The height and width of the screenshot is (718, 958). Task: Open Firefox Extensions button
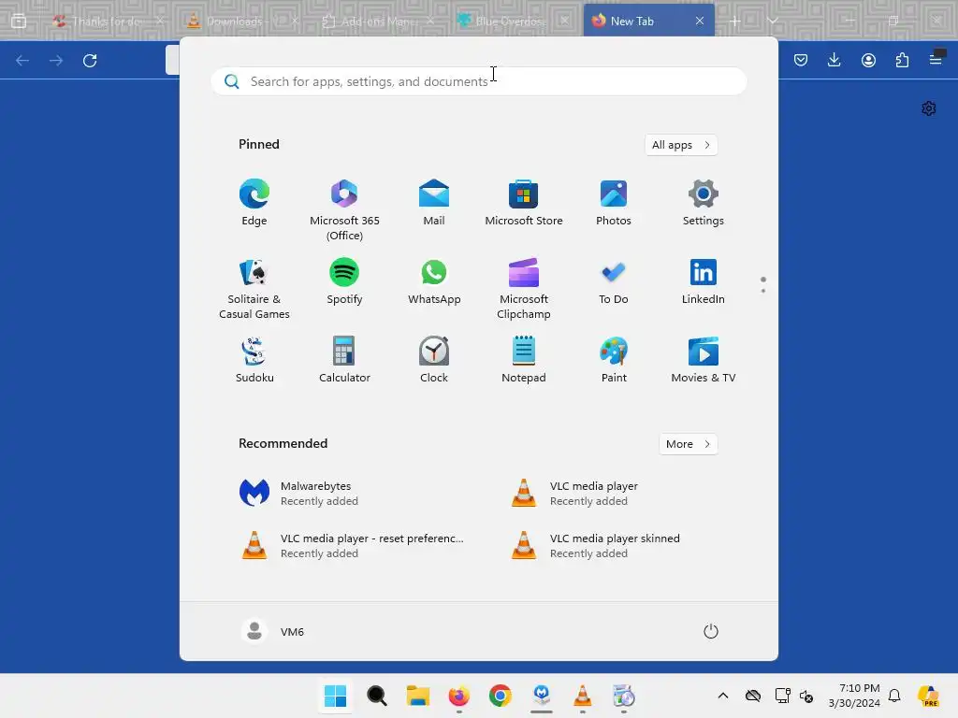pos(902,60)
